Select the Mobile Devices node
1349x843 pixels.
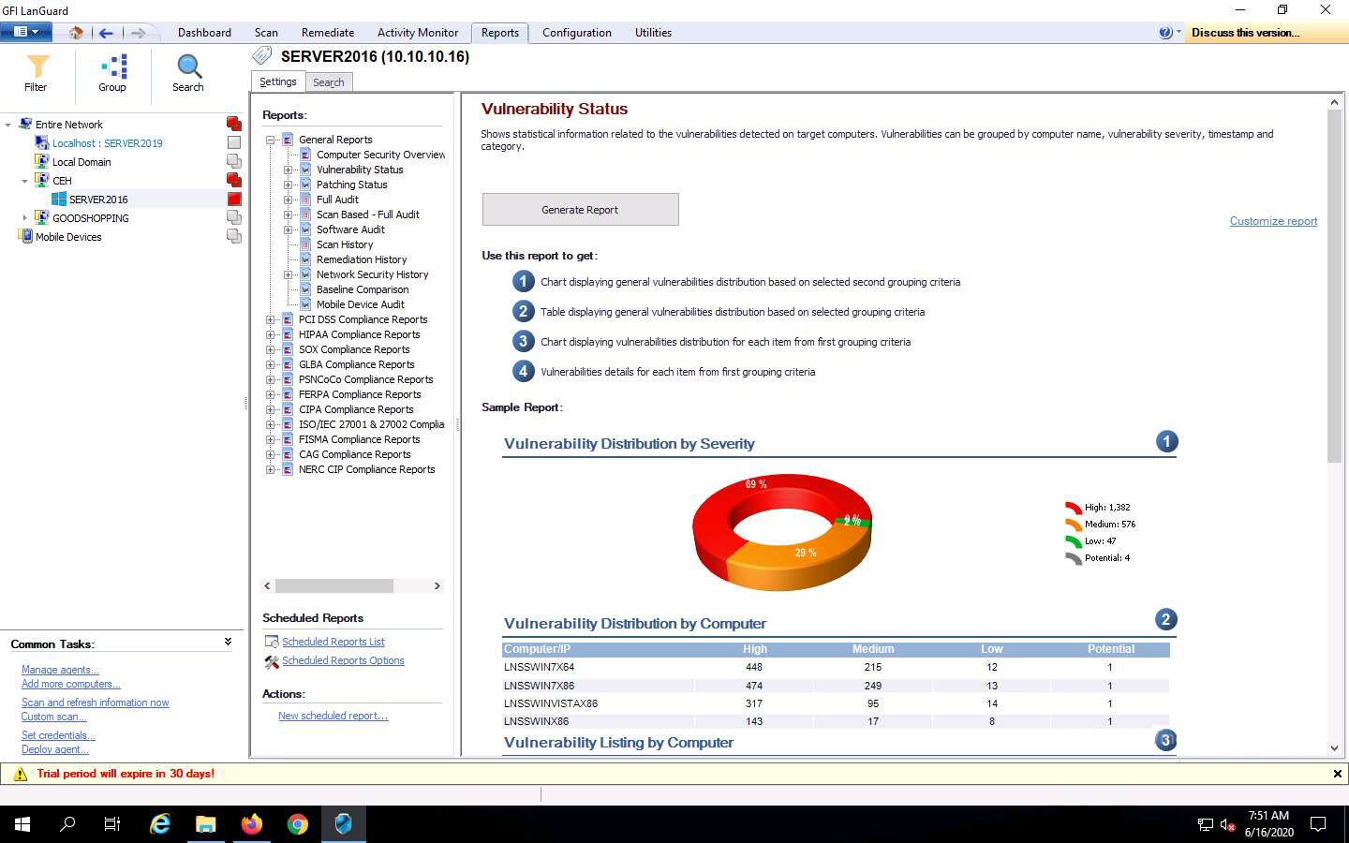pos(68,237)
